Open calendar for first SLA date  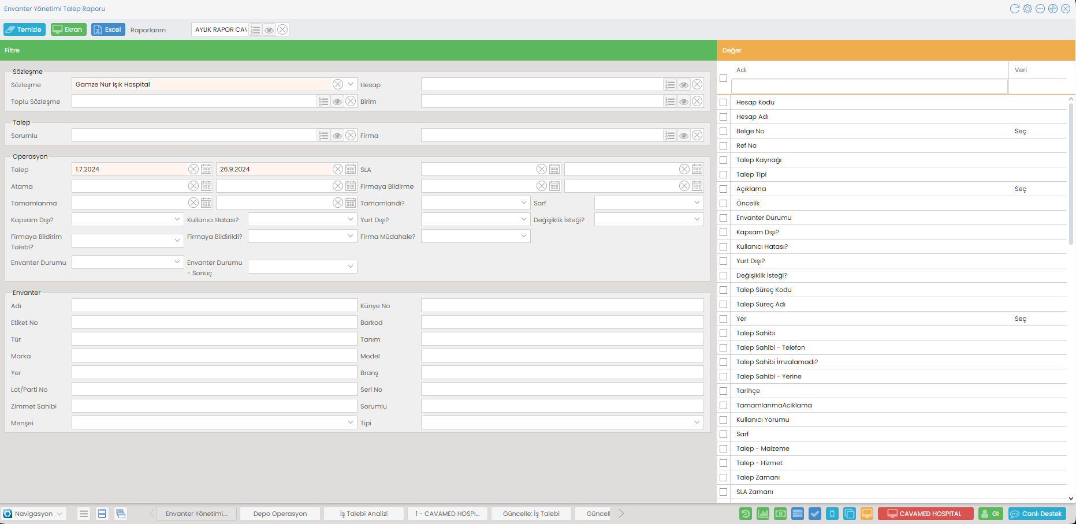pos(554,169)
